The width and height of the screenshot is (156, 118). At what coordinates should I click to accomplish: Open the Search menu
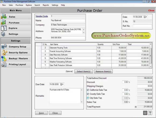click(37, 5)
